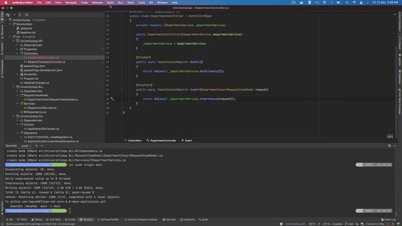Viewport: 402px width, 226px height.
Task: Open ApplicationDbContext.cs file
Action: (x=43, y=129)
